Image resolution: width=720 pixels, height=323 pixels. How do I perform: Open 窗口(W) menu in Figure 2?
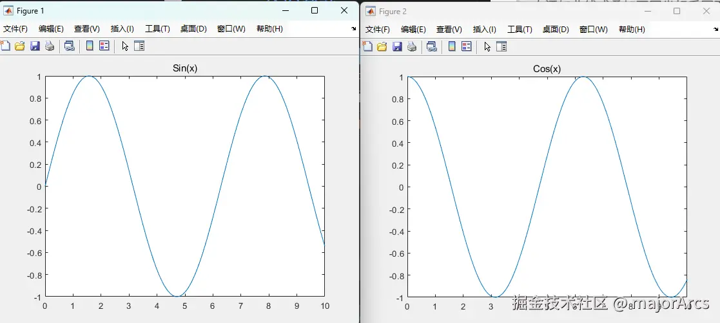[x=593, y=30]
